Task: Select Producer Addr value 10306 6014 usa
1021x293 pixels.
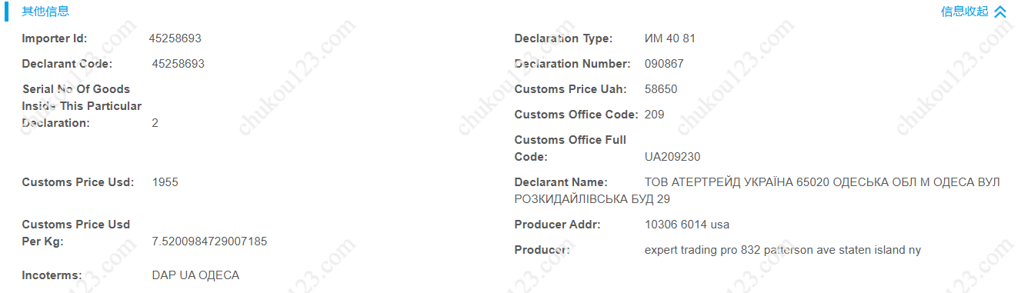Action: coord(687,225)
